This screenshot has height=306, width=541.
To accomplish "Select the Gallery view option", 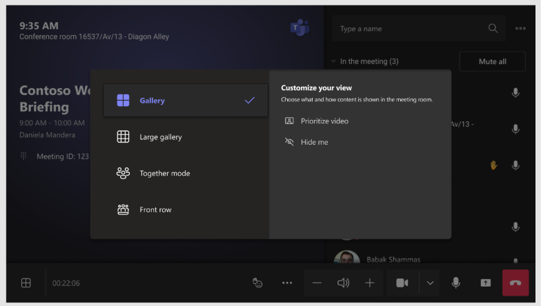I will click(186, 101).
